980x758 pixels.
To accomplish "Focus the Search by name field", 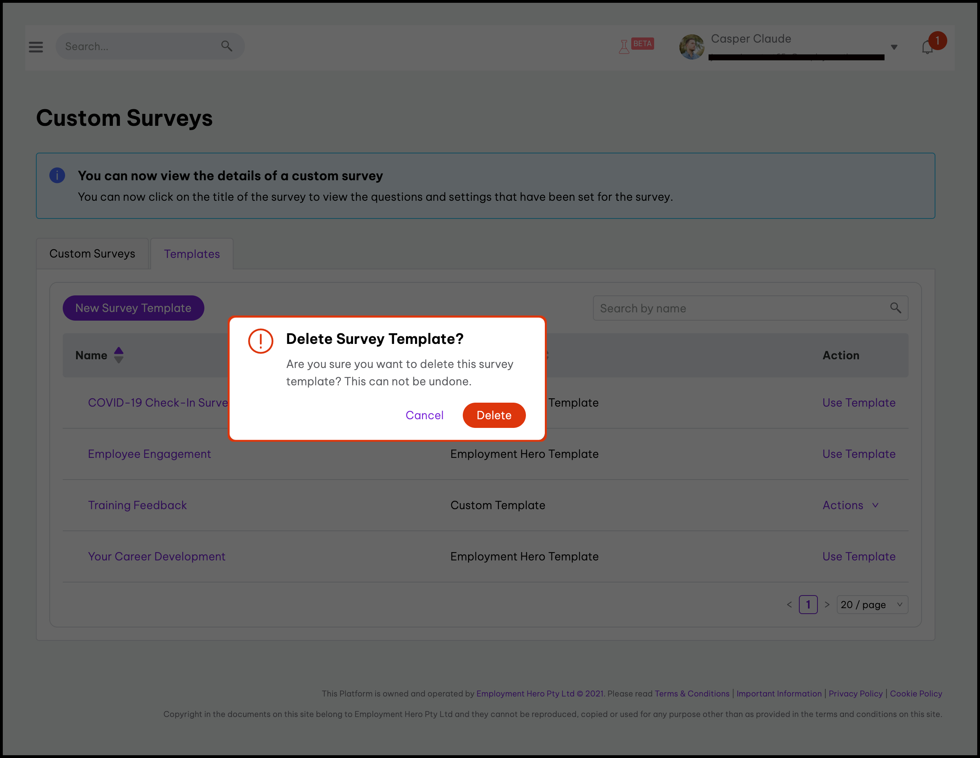I will tap(741, 308).
